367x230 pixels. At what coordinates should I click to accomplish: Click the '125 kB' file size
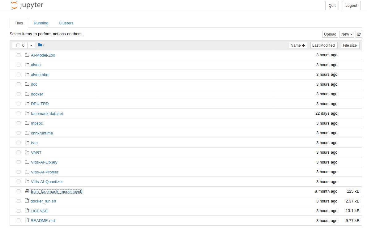point(353,191)
